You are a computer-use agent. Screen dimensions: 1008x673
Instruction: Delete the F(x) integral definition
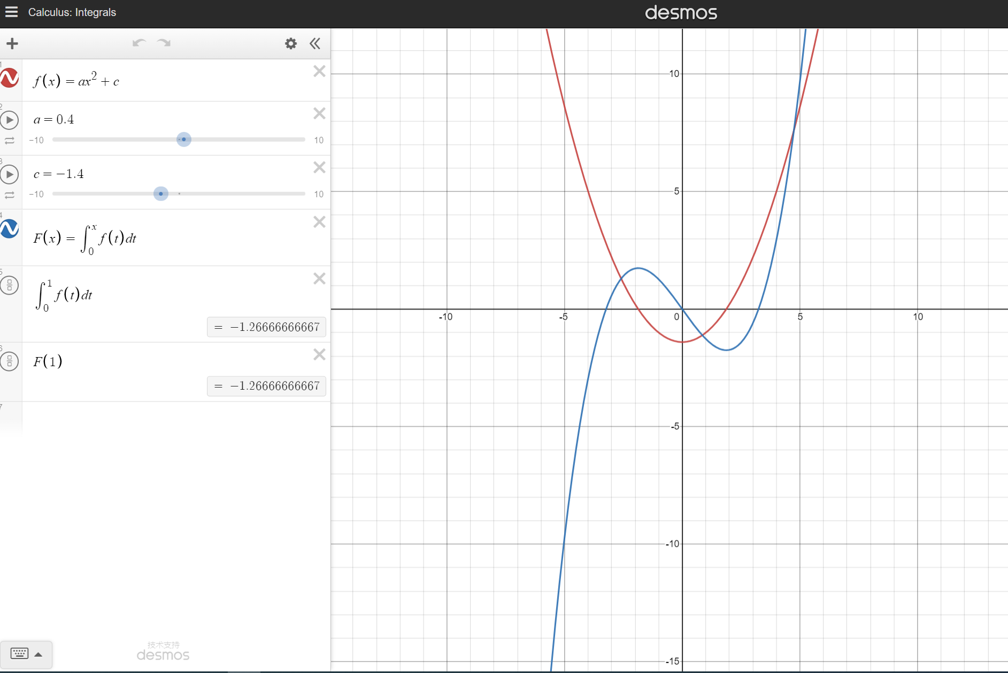point(319,222)
